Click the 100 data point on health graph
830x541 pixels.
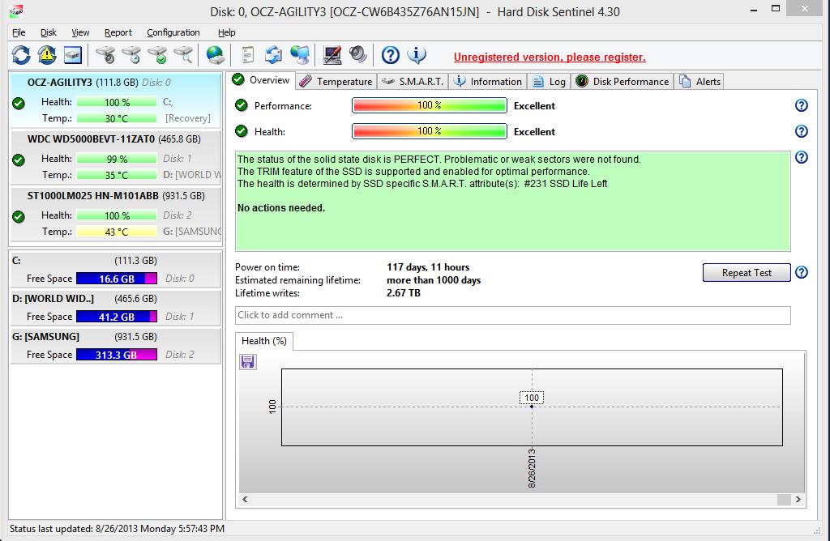(532, 406)
